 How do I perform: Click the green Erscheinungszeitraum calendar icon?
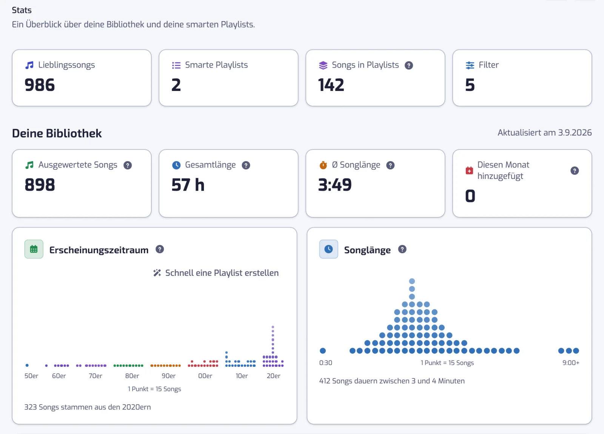click(x=34, y=249)
